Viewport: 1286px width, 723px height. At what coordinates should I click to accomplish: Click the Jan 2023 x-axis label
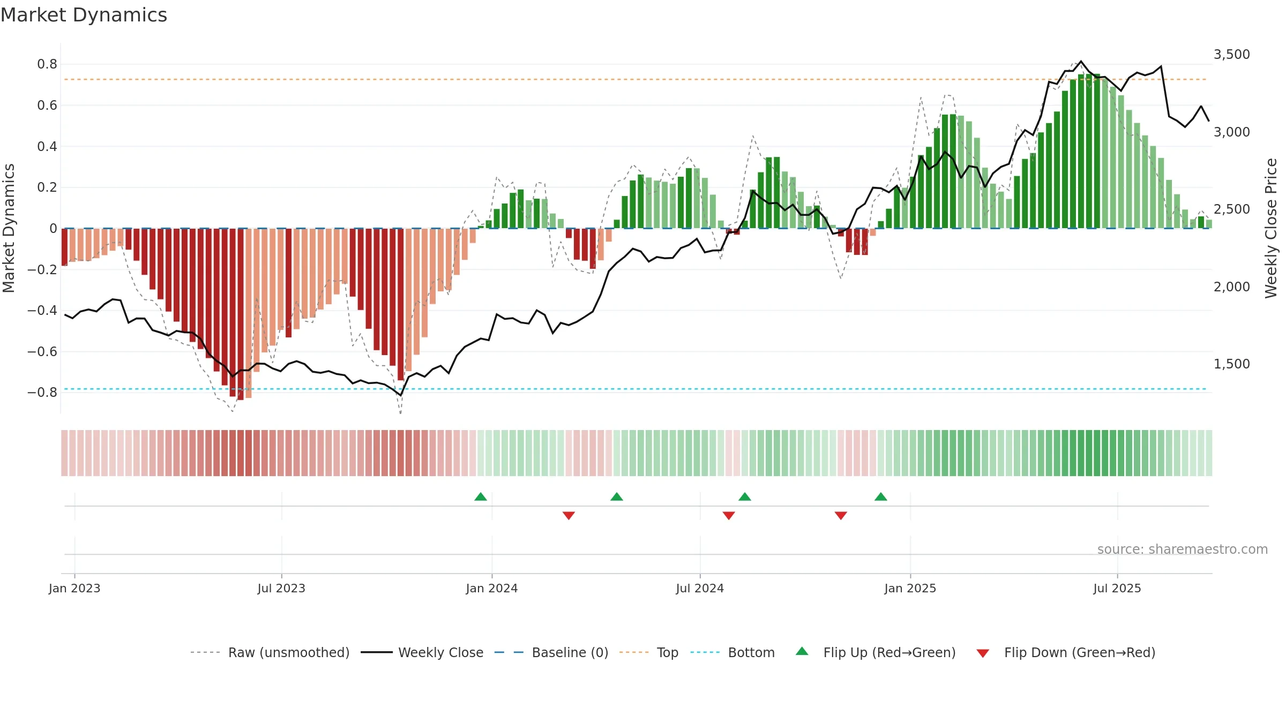74,588
